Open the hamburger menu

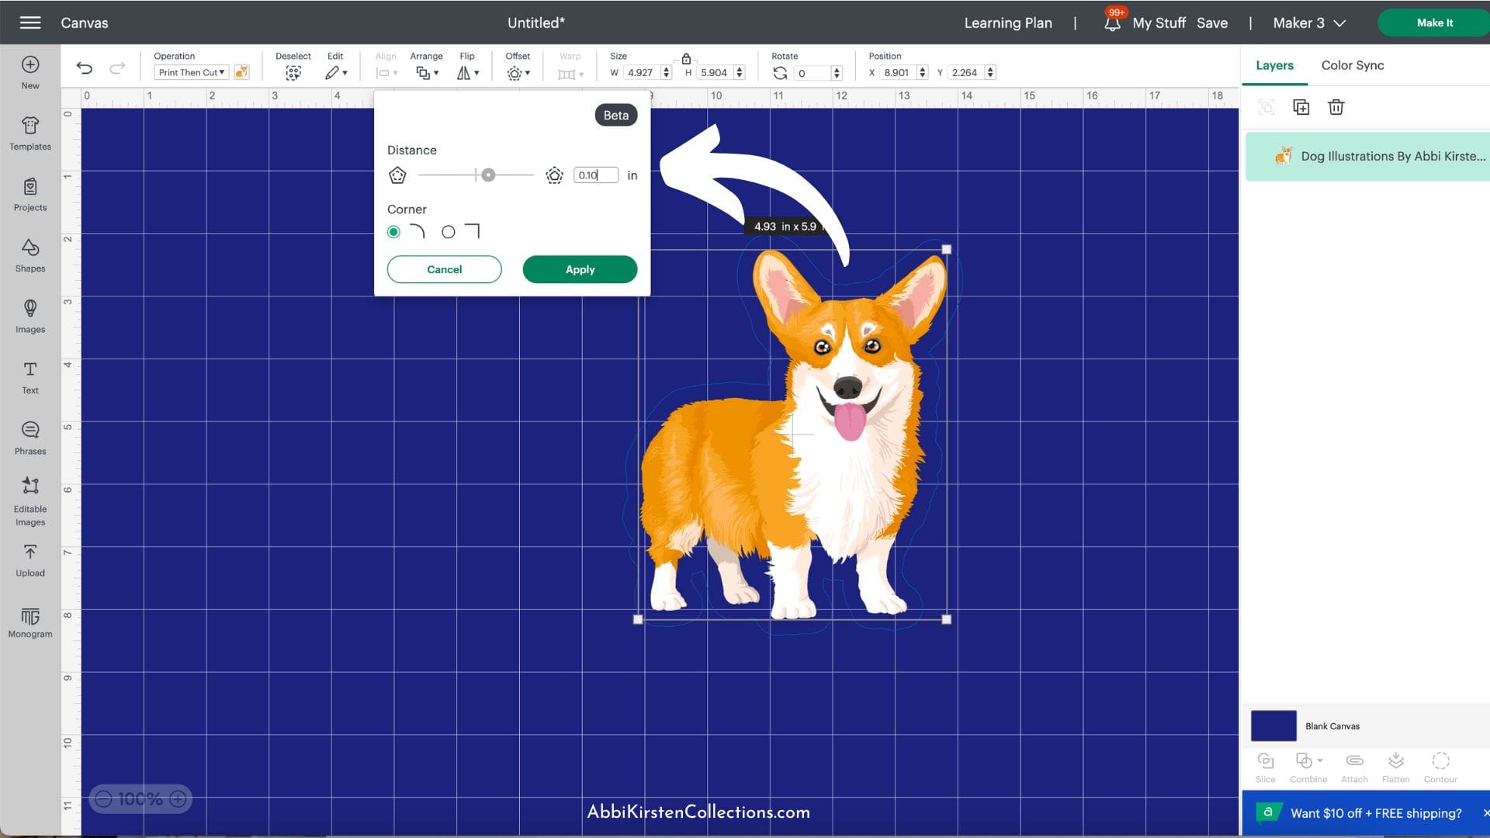pos(30,22)
